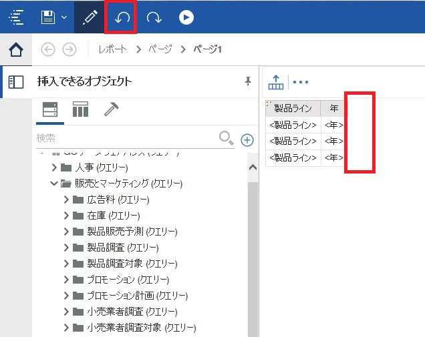The width and height of the screenshot is (425, 337).
Task: Expand the 小売業者調査 (クエリー) folder
Action: 66,312
